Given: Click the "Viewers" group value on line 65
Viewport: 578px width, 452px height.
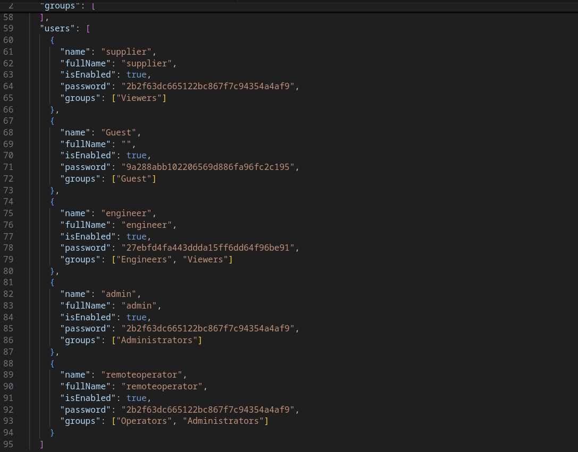Looking at the screenshot, I should 141,98.
